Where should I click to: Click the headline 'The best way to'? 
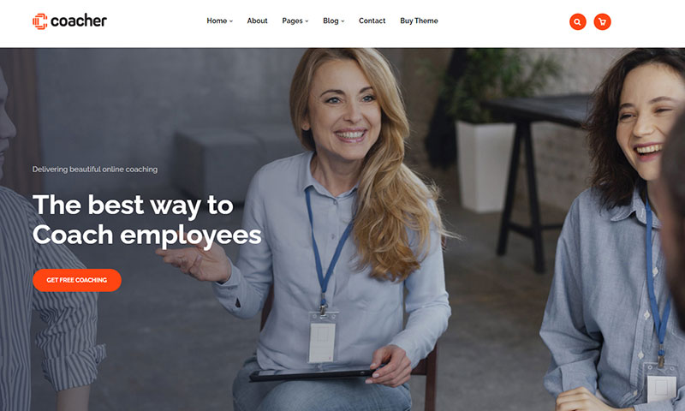(134, 205)
